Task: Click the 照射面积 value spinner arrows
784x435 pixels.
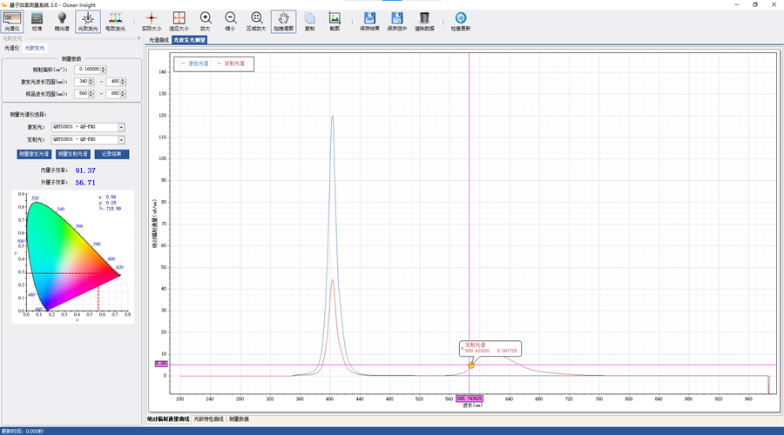Action: click(105, 69)
